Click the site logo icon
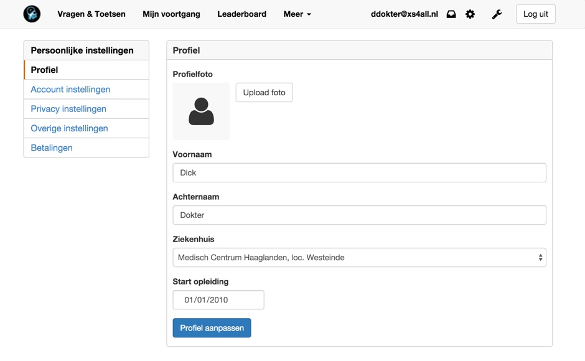Viewport: 585px width, 361px height. coord(32,14)
